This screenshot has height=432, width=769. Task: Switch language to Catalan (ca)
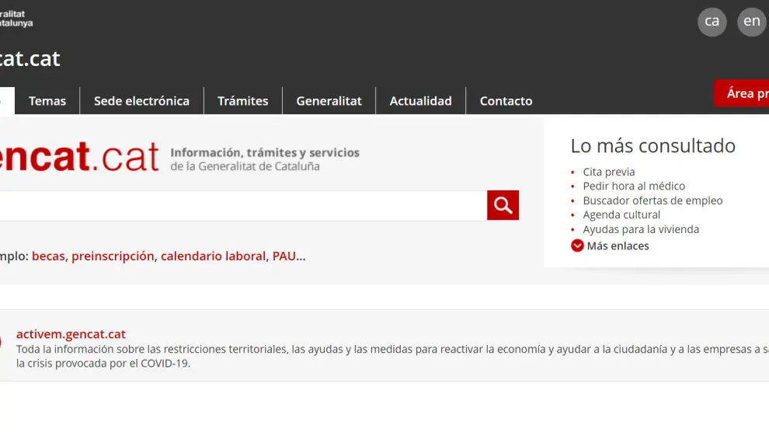pos(712,22)
